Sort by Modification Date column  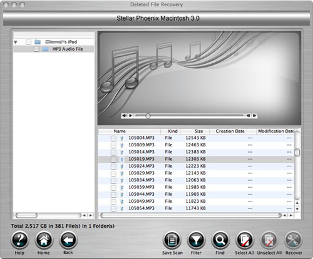pos(275,131)
